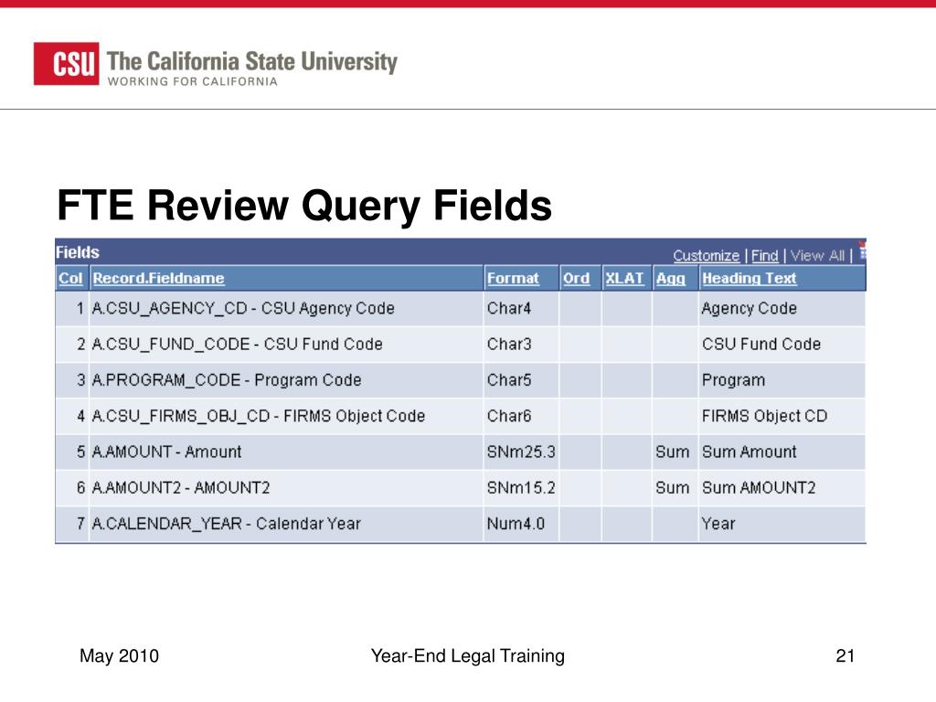936x702 pixels.
Task: Click the Ord column header
Action: click(576, 278)
